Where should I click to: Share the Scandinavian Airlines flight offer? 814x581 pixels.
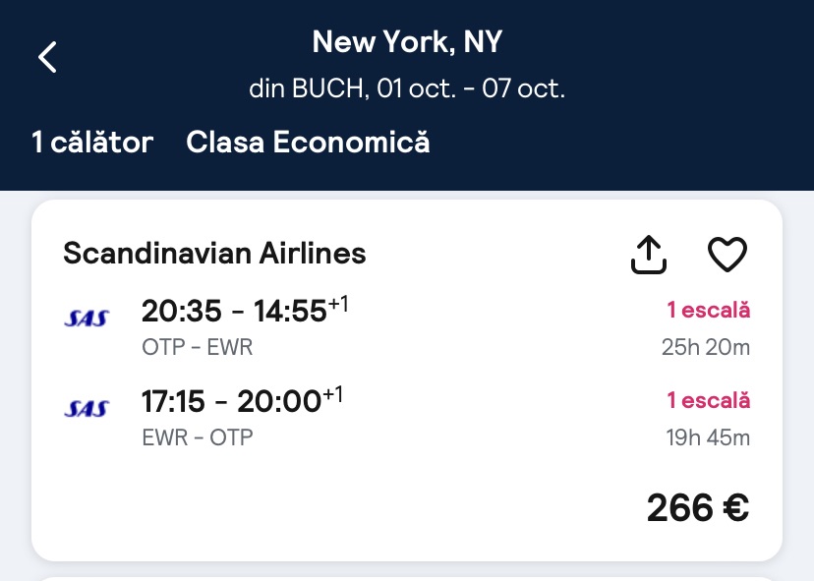click(x=648, y=255)
